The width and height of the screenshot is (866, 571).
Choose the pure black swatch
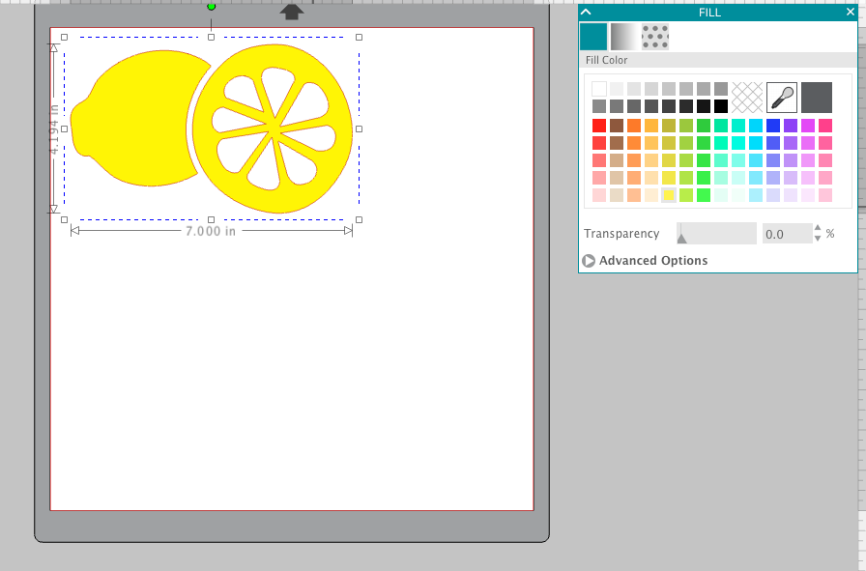pyautogui.click(x=721, y=106)
